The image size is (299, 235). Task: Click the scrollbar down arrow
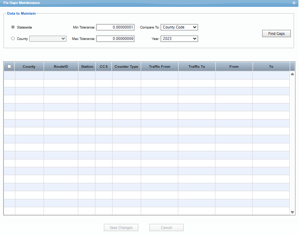click(x=292, y=212)
